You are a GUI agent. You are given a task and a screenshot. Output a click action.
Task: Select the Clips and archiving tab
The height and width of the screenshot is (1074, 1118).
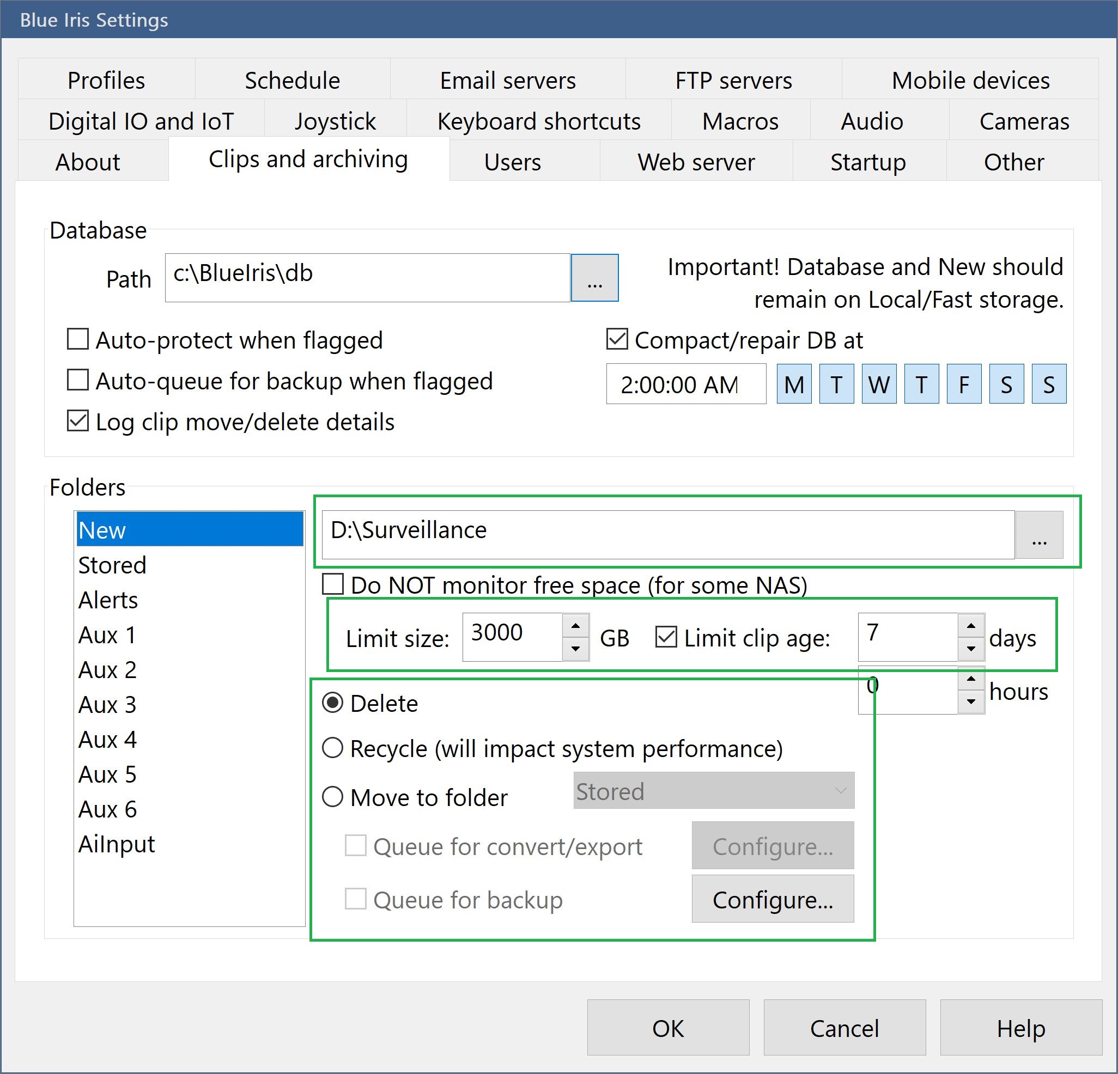coord(308,159)
